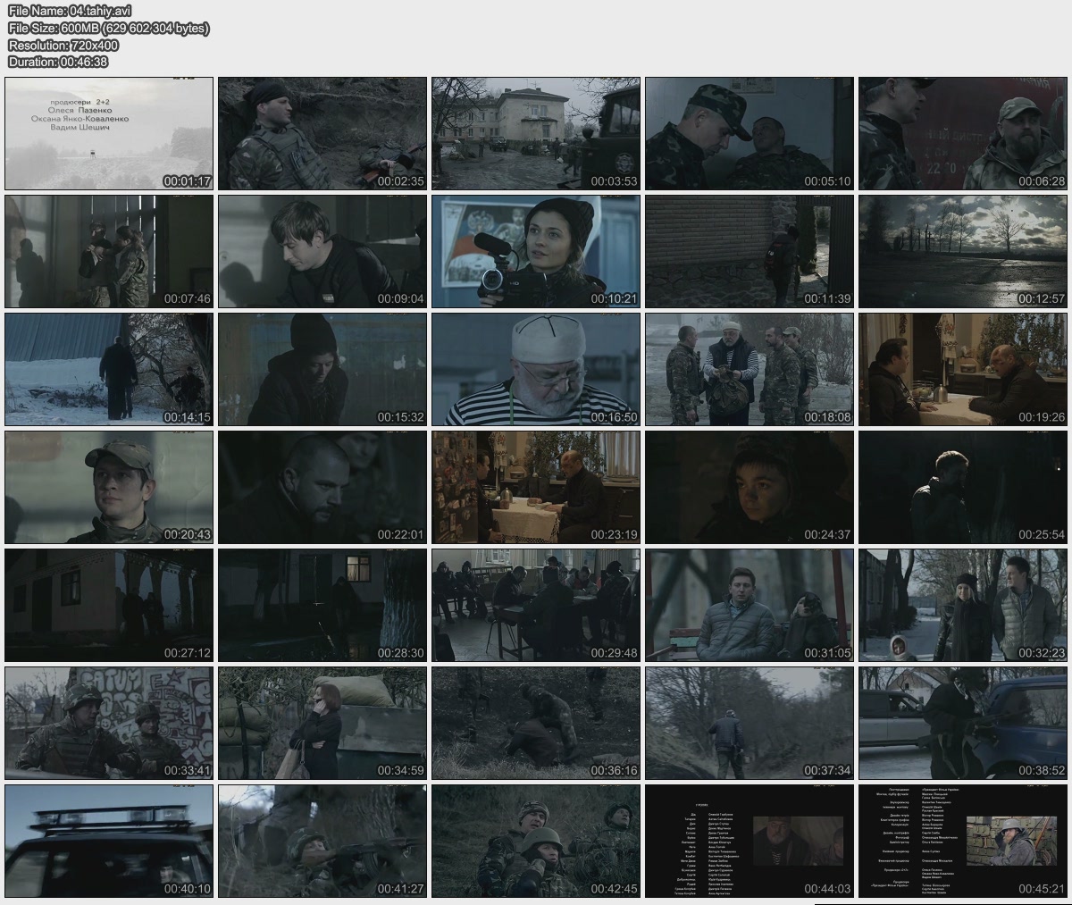Select the final credits frame at 00:45:21
The image size is (1072, 905).
click(963, 841)
